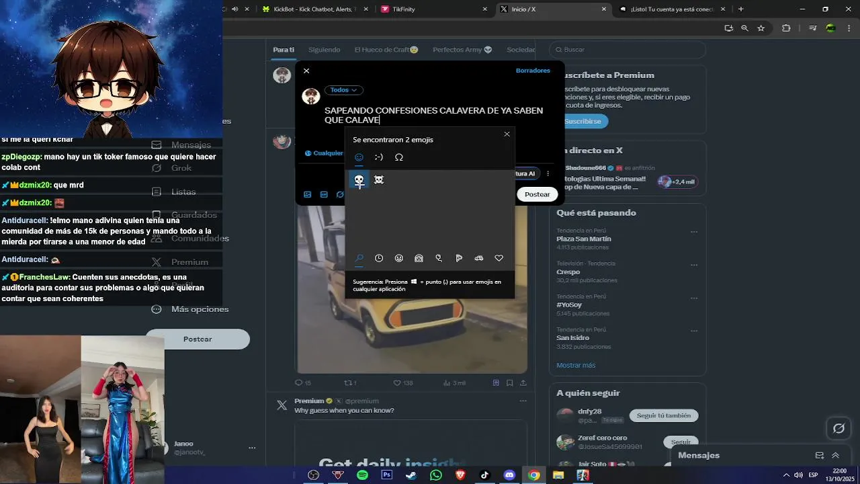Open Discord from the taskbar

coord(509,475)
